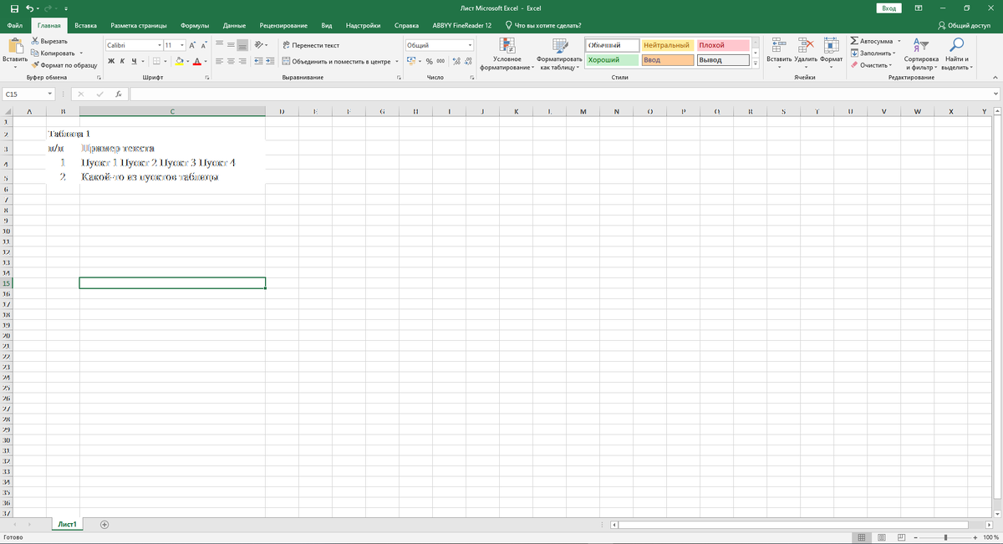1003x544 pixels.
Task: Increase font size with the large A icon
Action: click(x=192, y=45)
